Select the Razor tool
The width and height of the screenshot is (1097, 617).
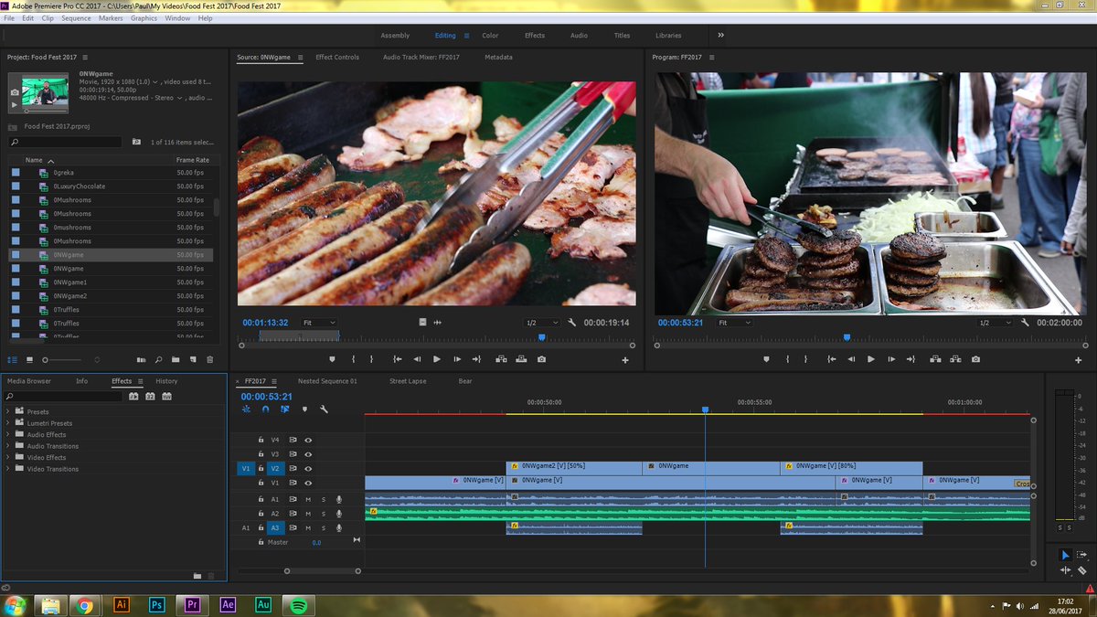pos(1082,569)
